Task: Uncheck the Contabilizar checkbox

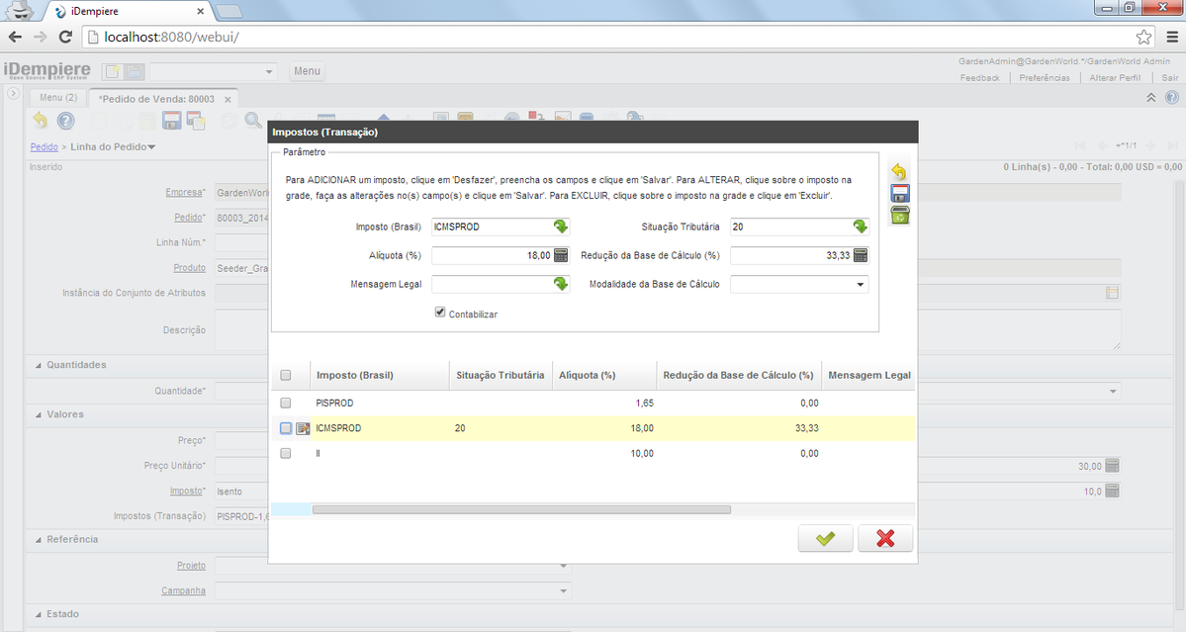Action: tap(440, 313)
